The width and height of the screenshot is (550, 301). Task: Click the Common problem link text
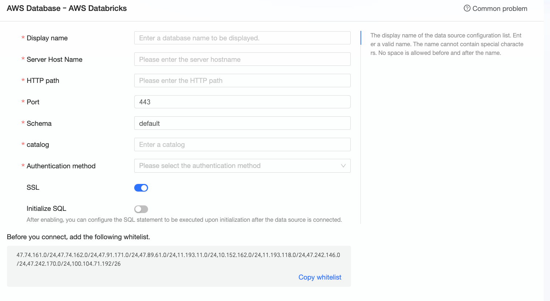[x=499, y=9]
